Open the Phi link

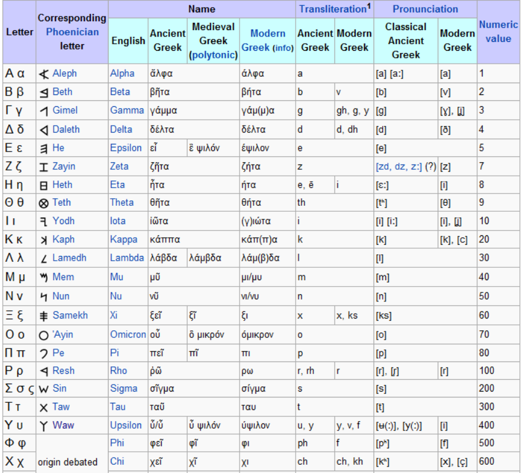117,443
